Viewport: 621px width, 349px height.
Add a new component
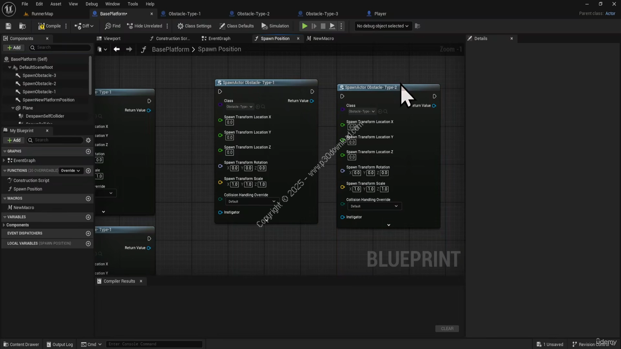pyautogui.click(x=14, y=48)
